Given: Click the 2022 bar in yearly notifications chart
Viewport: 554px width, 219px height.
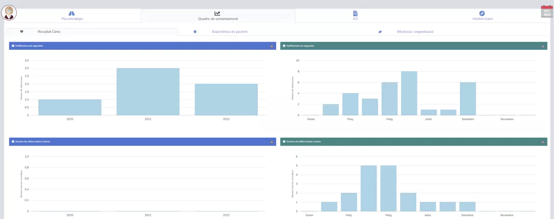Looking at the screenshot, I should (x=226, y=99).
